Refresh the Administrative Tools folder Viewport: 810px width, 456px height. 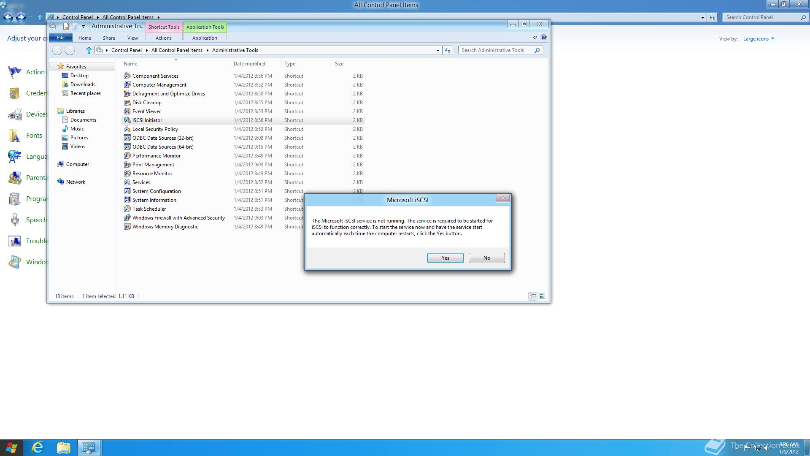pos(448,50)
